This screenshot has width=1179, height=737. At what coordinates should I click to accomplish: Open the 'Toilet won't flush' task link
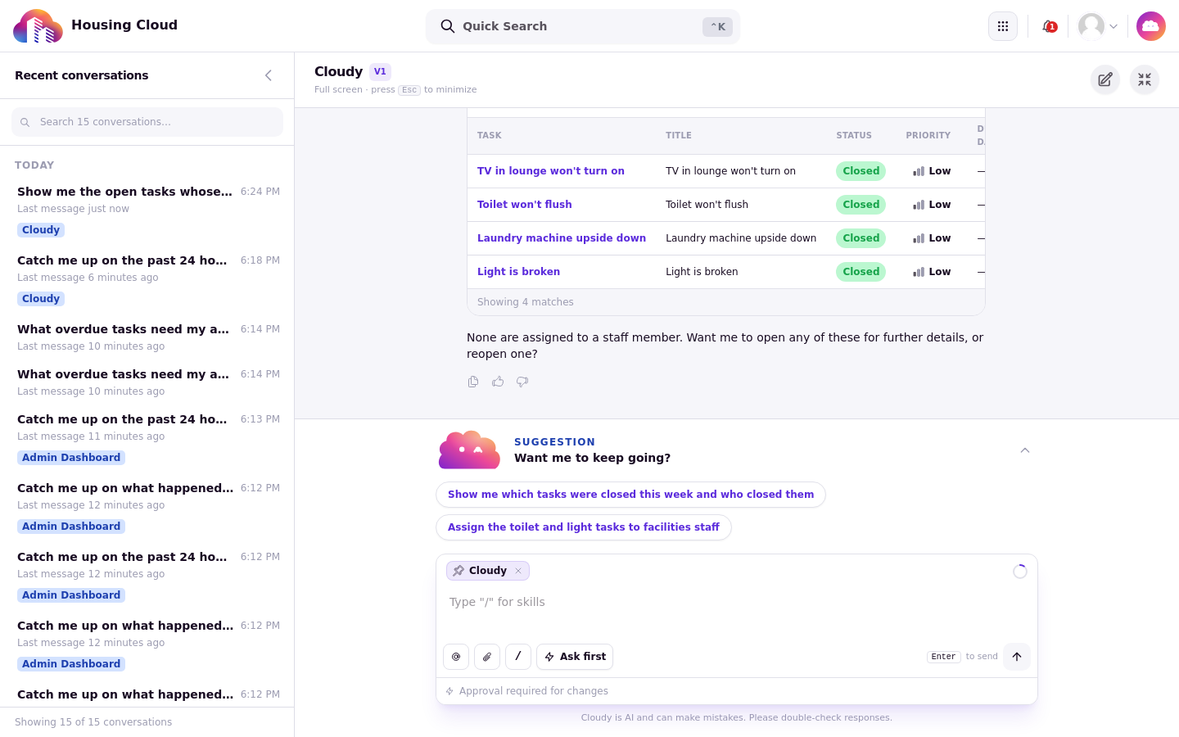click(525, 205)
